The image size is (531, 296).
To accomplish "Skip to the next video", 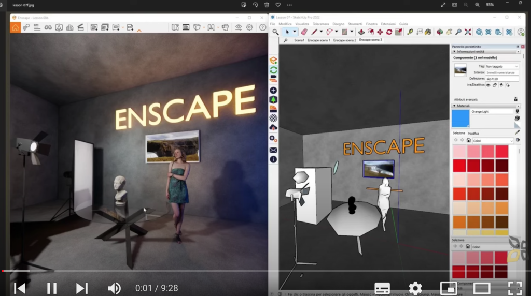I will pyautogui.click(x=81, y=288).
